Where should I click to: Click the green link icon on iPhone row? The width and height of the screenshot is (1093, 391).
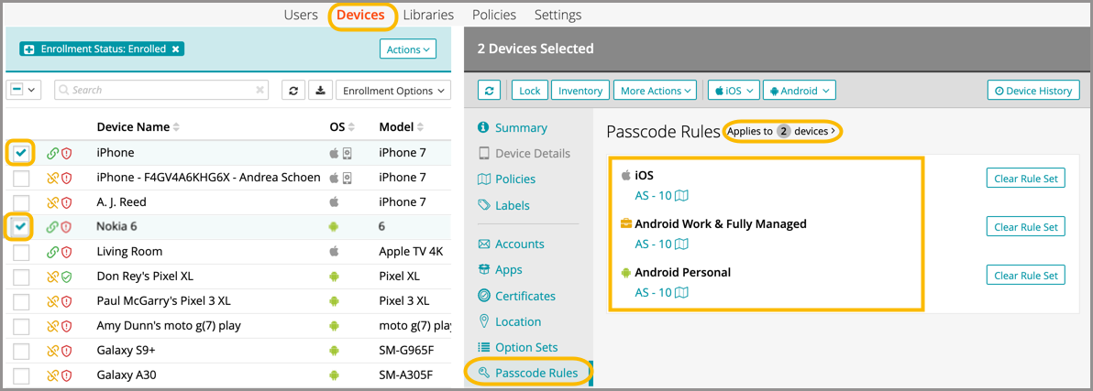[52, 153]
